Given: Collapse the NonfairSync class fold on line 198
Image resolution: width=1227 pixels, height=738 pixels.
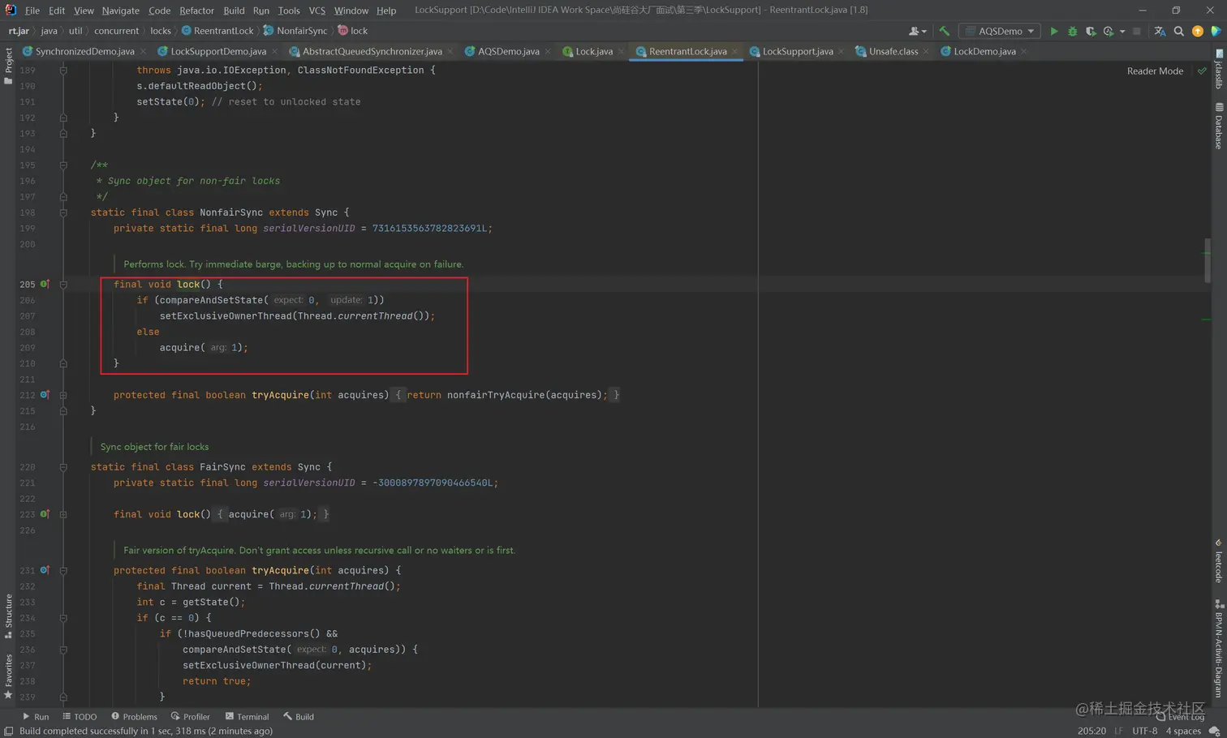Looking at the screenshot, I should pyautogui.click(x=63, y=212).
